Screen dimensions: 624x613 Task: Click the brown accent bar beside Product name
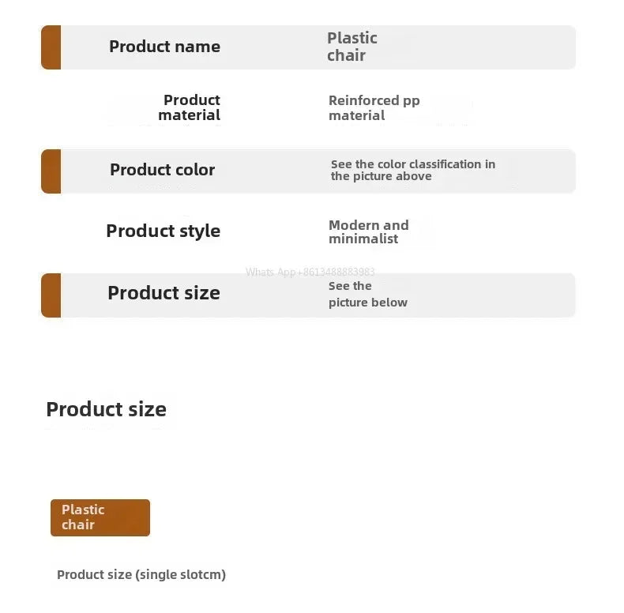51,47
